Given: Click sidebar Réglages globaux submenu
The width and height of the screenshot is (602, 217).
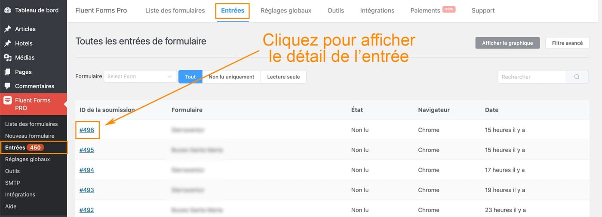Looking at the screenshot, I should tap(28, 160).
